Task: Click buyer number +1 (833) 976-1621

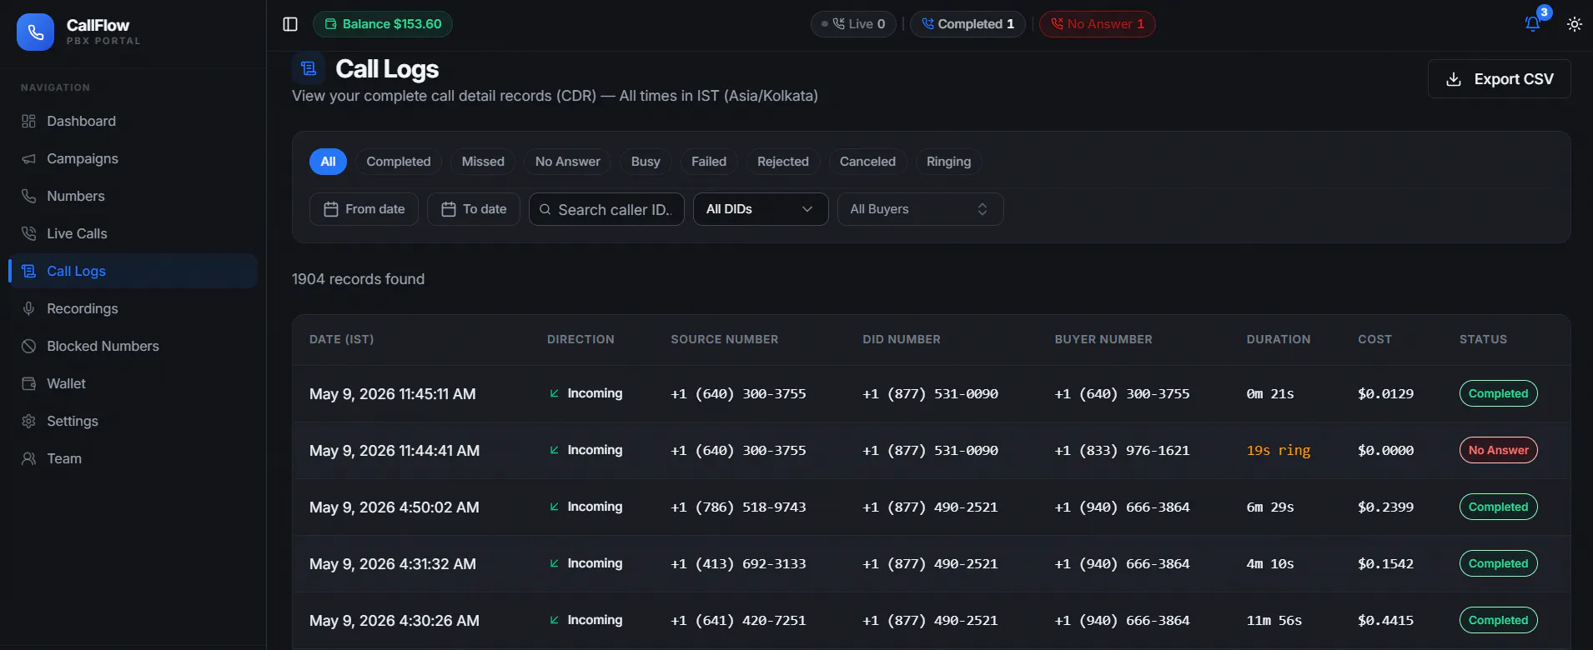Action: pyautogui.click(x=1122, y=450)
